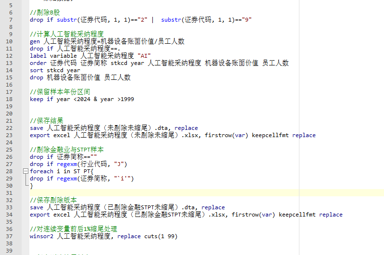Click the "order" command on line 13
The image size is (384, 255).
click(x=38, y=63)
